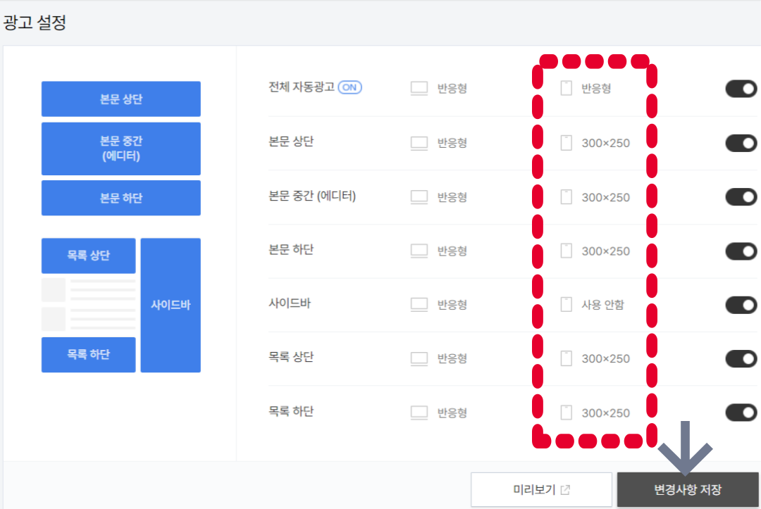The width and height of the screenshot is (761, 509).
Task: Click the desktop ad icon in 목록 상단 row
Action: click(x=419, y=358)
